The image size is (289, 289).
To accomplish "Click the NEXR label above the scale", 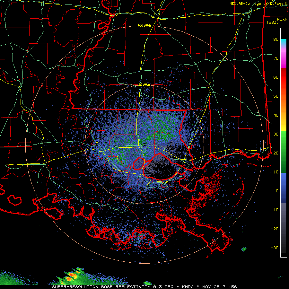I will coord(282,19).
